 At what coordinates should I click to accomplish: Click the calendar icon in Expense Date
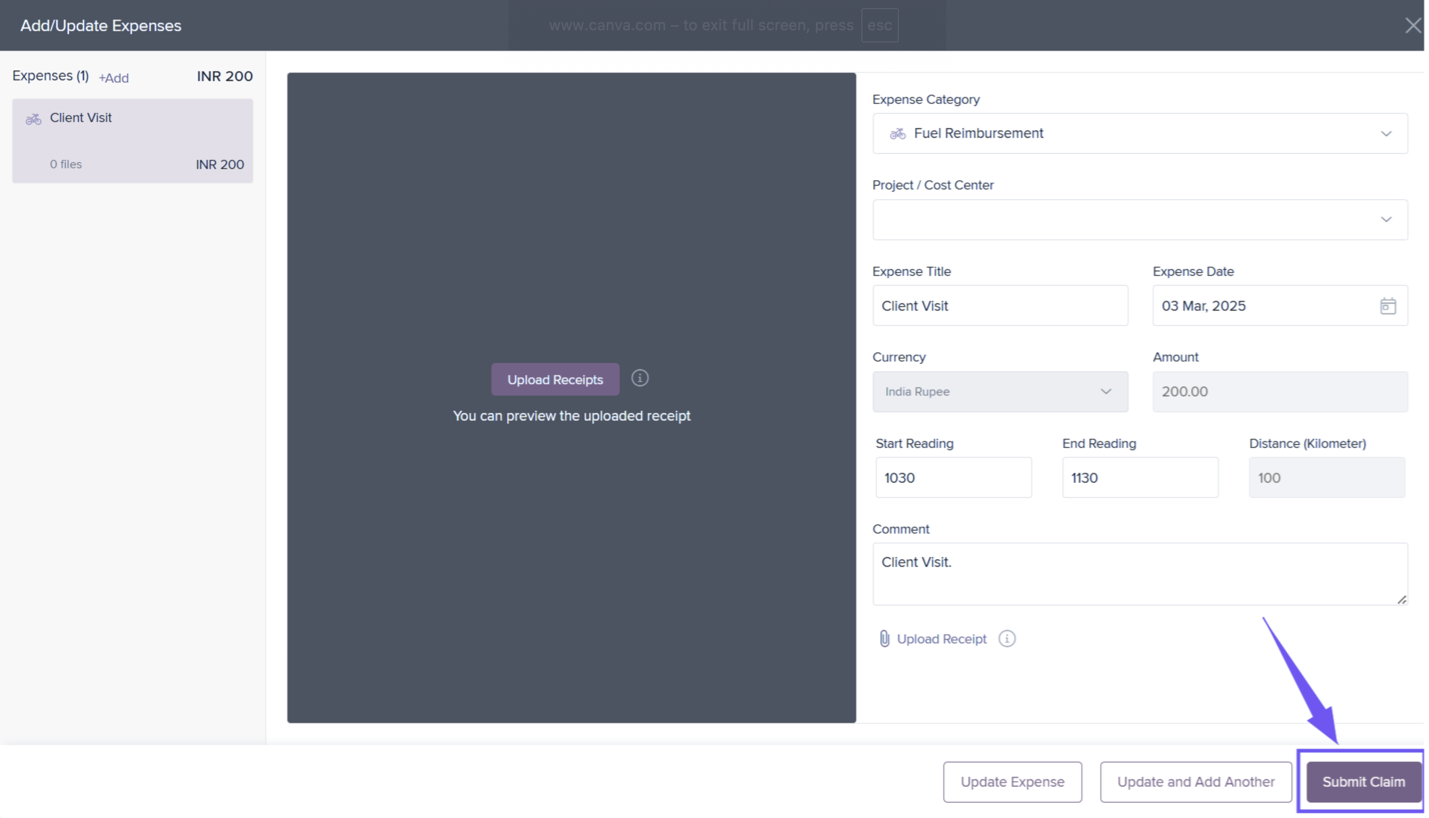tap(1387, 306)
